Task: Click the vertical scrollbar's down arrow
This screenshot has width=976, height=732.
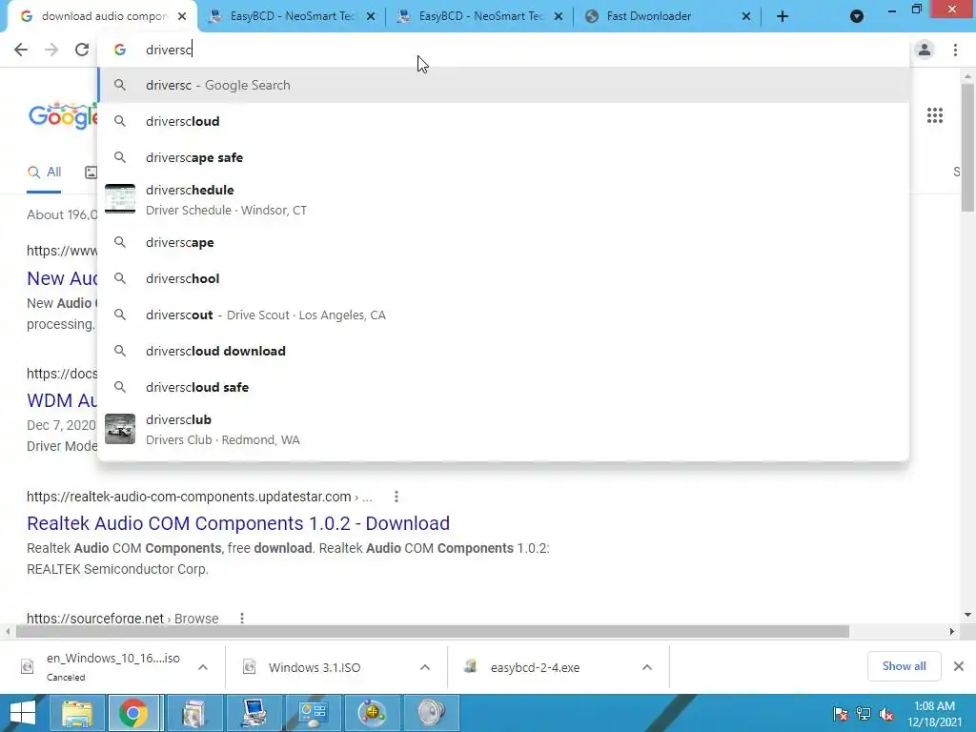Action: point(967,615)
